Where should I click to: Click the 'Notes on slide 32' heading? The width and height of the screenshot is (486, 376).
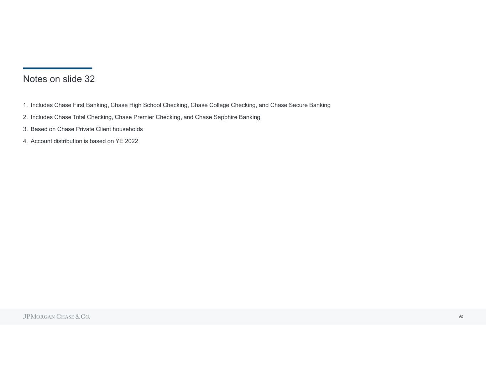(x=59, y=79)
